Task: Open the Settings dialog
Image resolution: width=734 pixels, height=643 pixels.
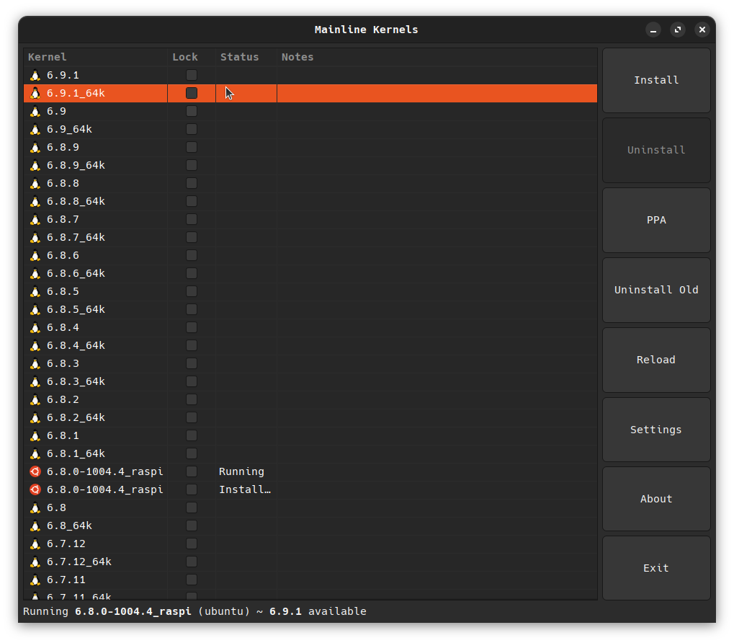Action: coord(656,430)
